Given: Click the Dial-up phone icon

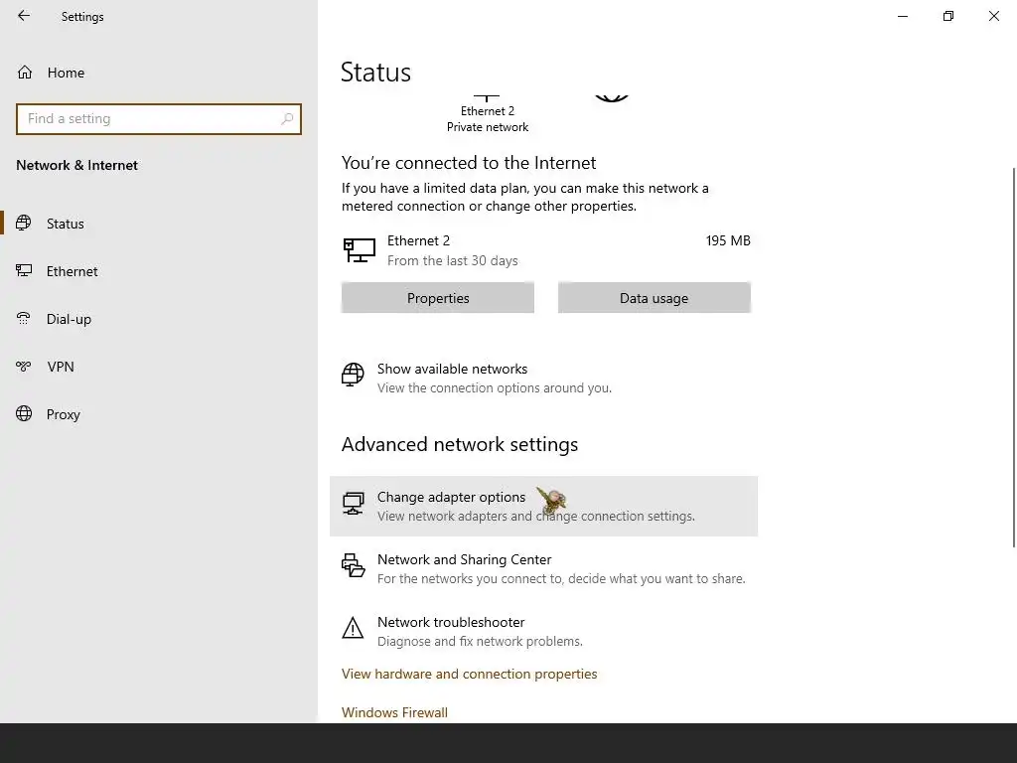Looking at the screenshot, I should click(x=24, y=319).
